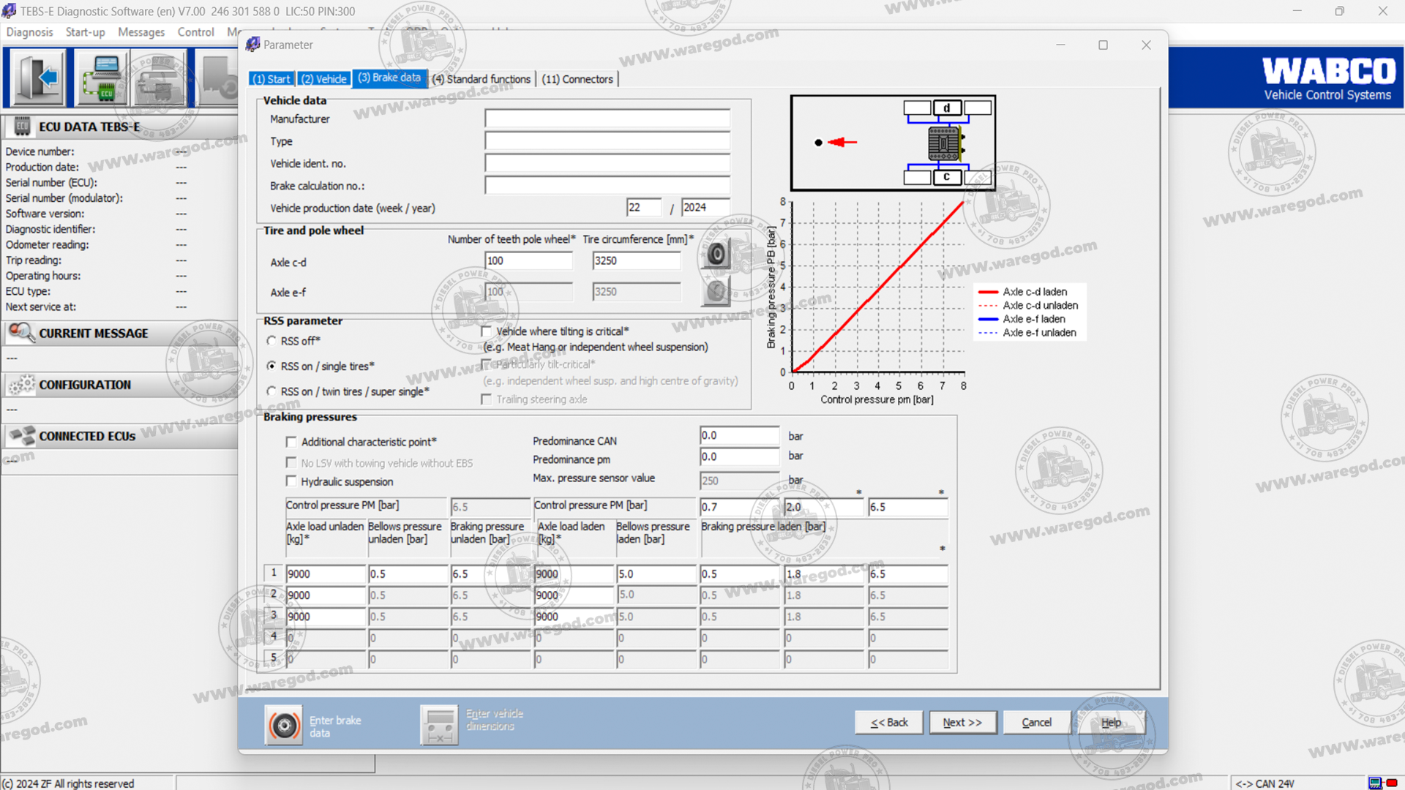Select the RSS off radio button
This screenshot has height=790, width=1405.
271,341
